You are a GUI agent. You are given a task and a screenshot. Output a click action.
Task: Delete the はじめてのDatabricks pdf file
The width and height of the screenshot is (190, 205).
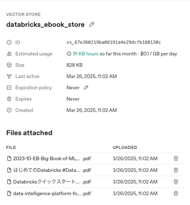[176, 170]
